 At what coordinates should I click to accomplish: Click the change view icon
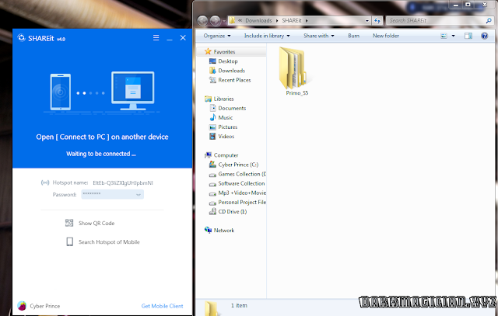pyautogui.click(x=444, y=36)
